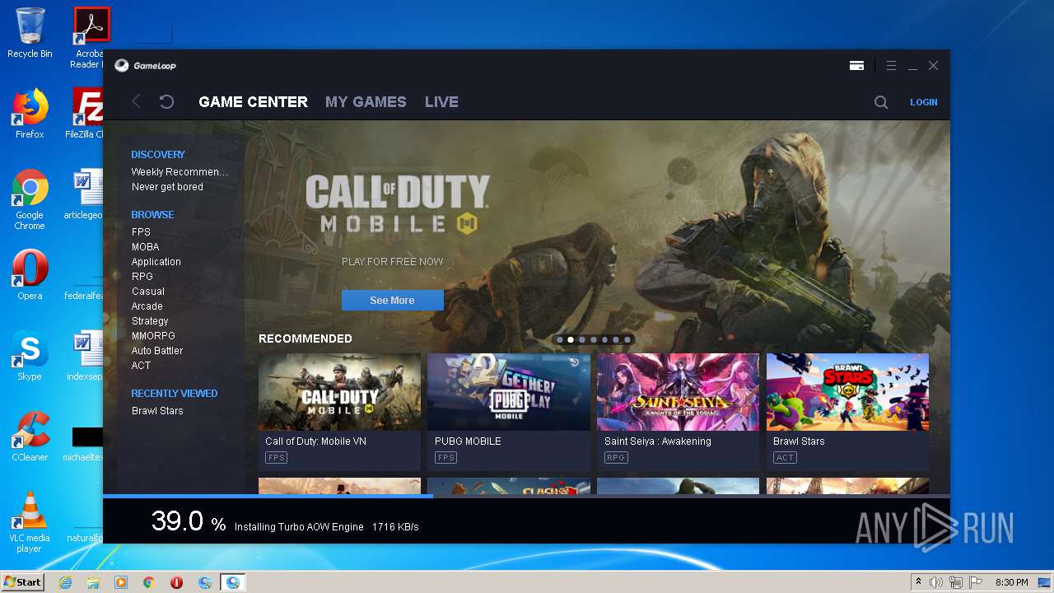1054x593 pixels.
Task: Open Chrome from the taskbar
Action: (x=149, y=582)
